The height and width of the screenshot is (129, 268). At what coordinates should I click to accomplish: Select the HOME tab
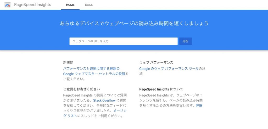(x=70, y=5)
